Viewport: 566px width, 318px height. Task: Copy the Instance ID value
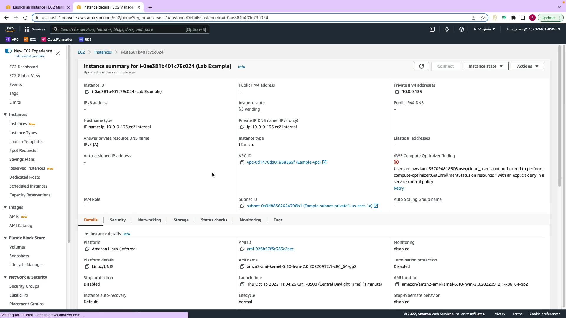pyautogui.click(x=87, y=92)
